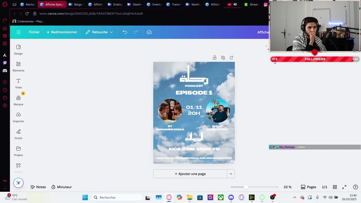Select the poster design on canvas
361x203 pixels.
(x=194, y=112)
